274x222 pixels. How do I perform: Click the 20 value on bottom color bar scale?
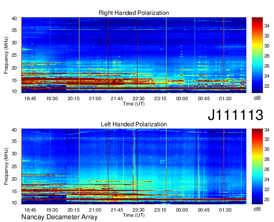267,199
